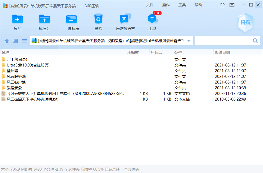263x173 pixels.
Task: Sort by the 类型 column header
Action: coord(193,52)
